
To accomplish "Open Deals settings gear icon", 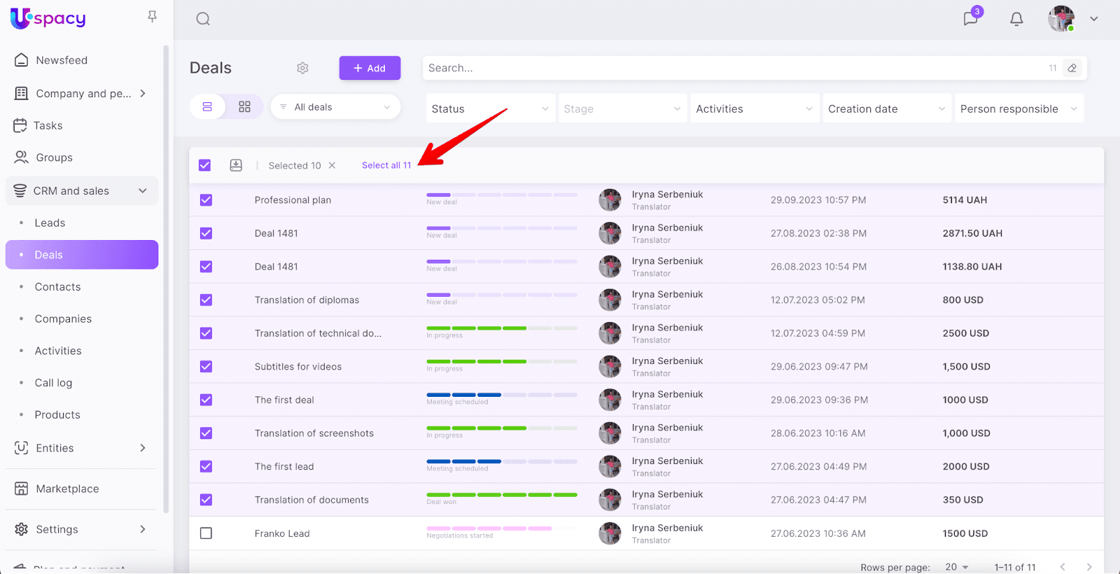I will coord(302,68).
